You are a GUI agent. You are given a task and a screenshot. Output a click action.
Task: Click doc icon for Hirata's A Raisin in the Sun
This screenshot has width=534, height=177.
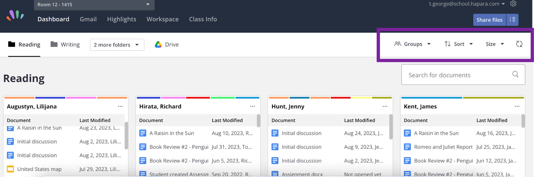click(x=143, y=133)
